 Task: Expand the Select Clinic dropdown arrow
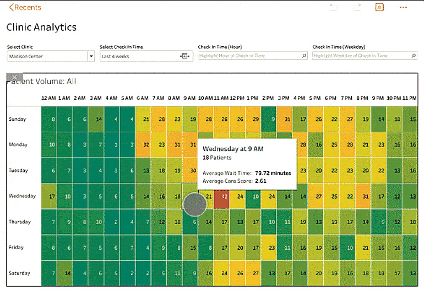[x=91, y=56]
